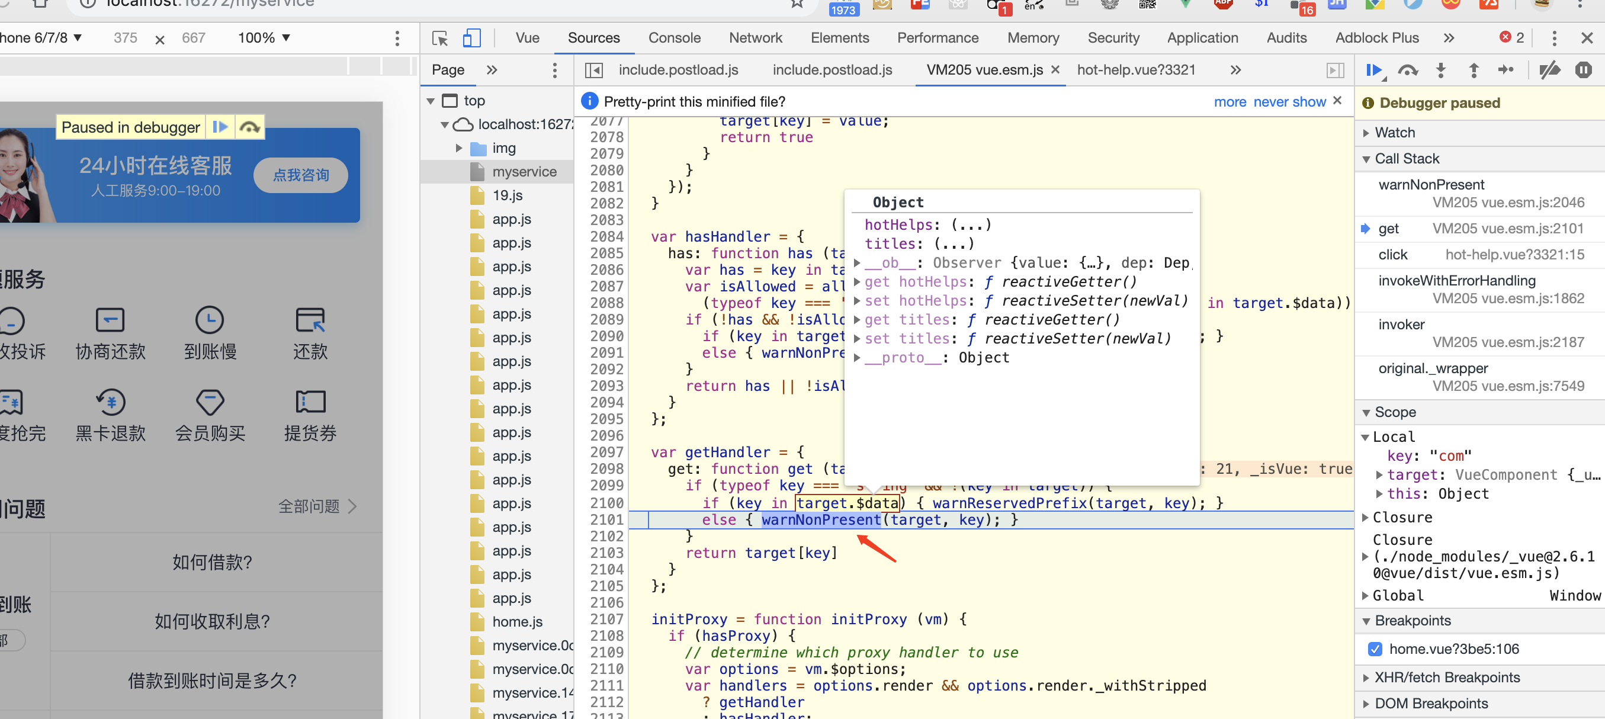The height and width of the screenshot is (719, 1605).
Task: Step out of current function
Action: coord(1474,70)
